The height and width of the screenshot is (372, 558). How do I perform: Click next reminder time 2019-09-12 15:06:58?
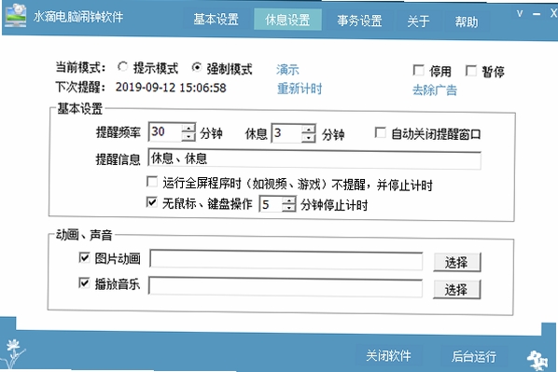(171, 87)
